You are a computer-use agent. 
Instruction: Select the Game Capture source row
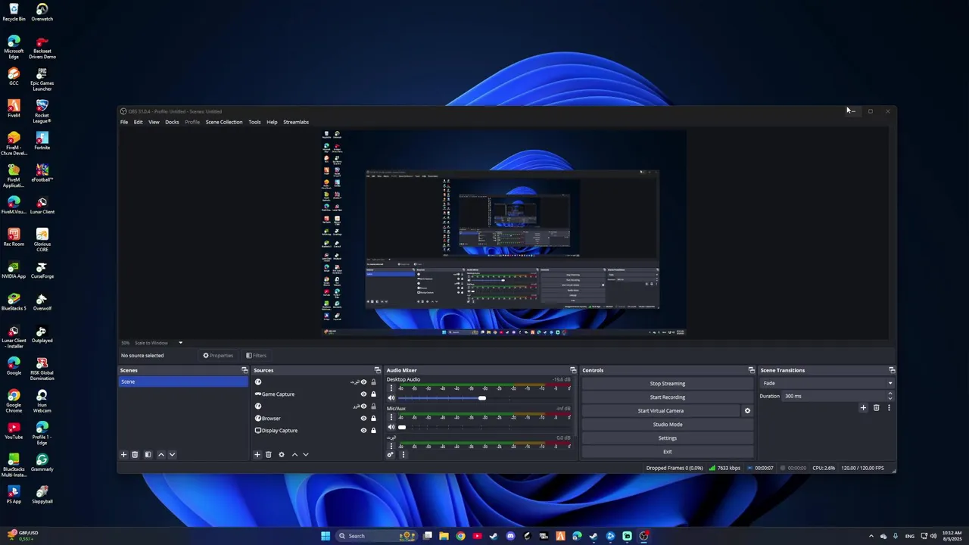pos(316,394)
